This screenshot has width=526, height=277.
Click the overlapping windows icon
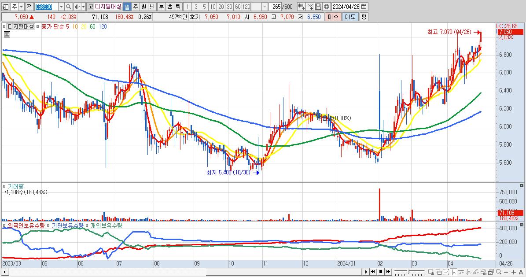point(438,272)
